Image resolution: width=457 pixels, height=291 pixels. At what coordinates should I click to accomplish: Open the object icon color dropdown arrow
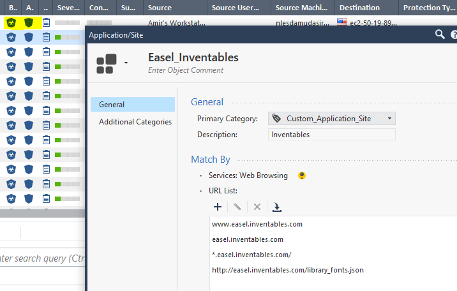pyautogui.click(x=126, y=63)
